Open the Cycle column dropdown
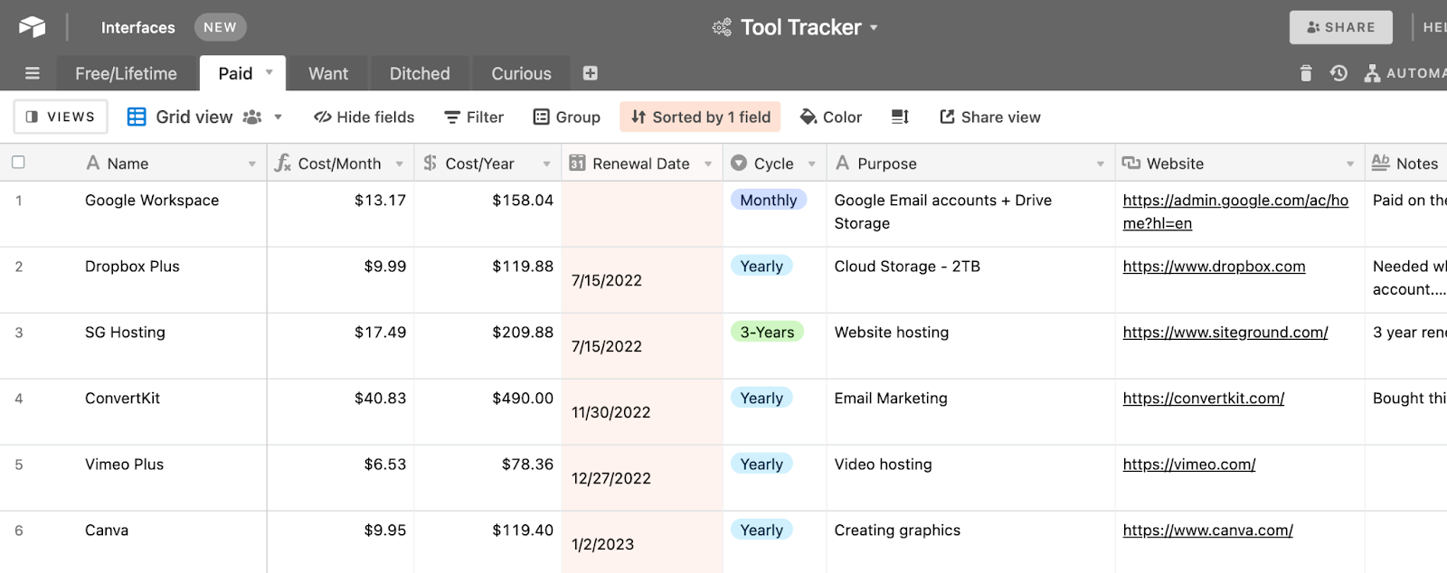 pos(812,164)
